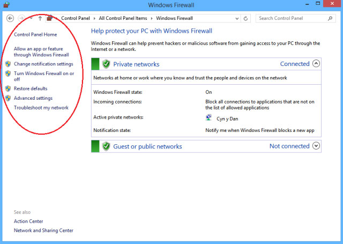Maximize the Windows Firewall window
The height and width of the screenshot is (244, 343).
point(318,4)
